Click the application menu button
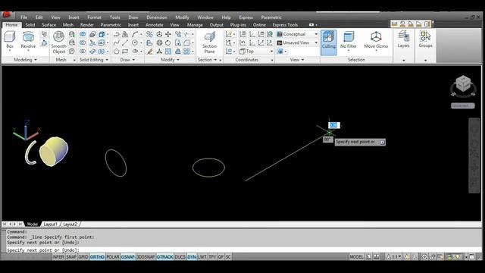 7,15
